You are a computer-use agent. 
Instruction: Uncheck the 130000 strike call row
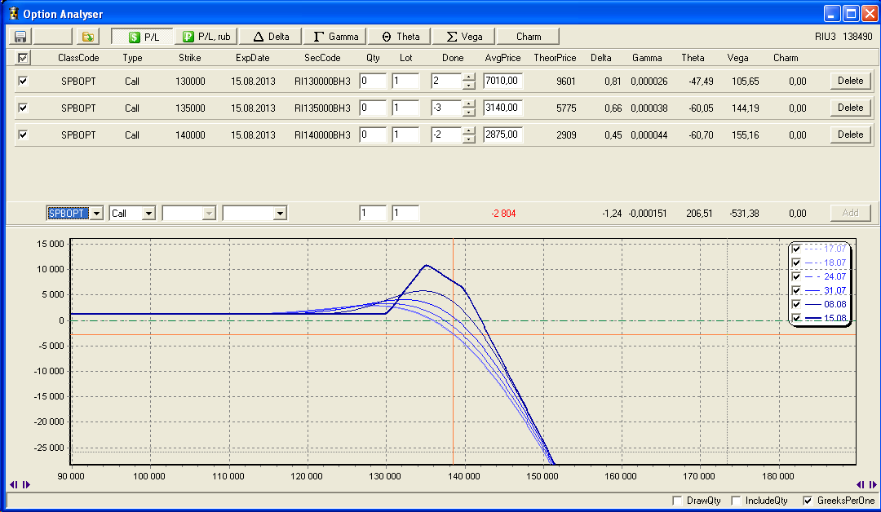23,81
